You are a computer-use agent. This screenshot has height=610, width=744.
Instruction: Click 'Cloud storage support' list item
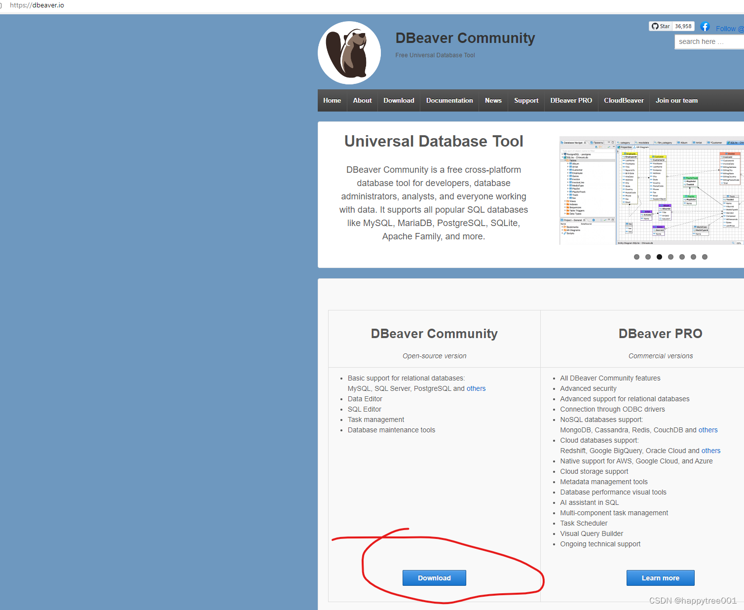click(595, 471)
